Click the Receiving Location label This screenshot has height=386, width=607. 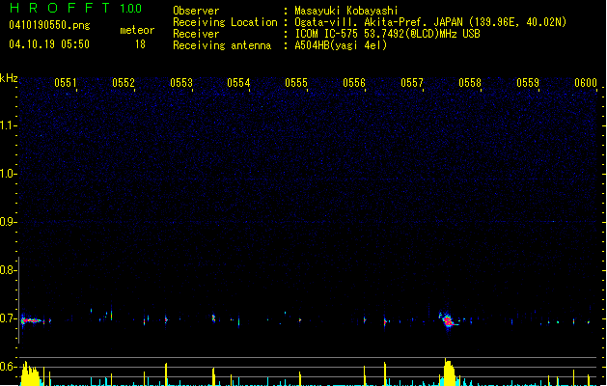pos(225,22)
